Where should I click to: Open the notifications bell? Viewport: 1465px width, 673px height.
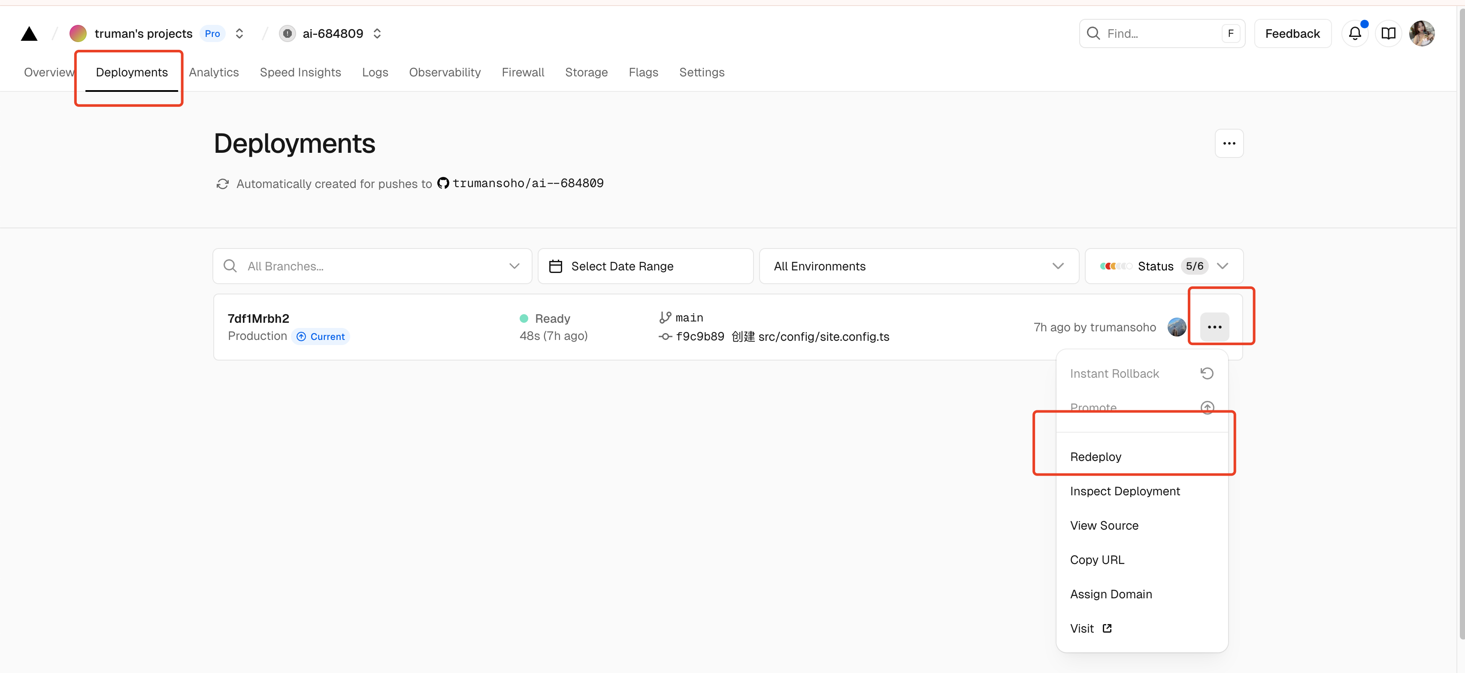pyautogui.click(x=1355, y=33)
